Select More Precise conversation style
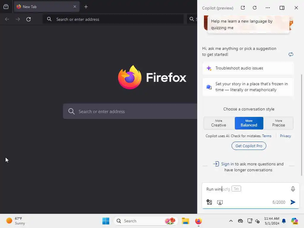The height and width of the screenshot is (228, 304). point(278,123)
